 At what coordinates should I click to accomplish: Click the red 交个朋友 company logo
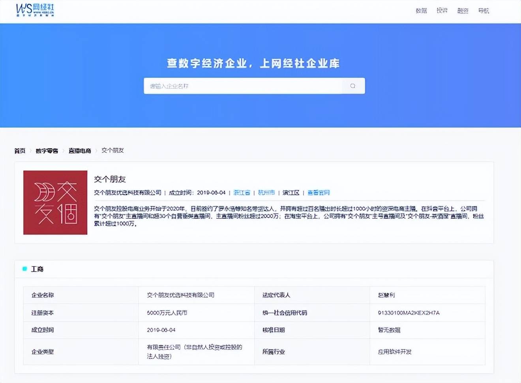click(55, 203)
